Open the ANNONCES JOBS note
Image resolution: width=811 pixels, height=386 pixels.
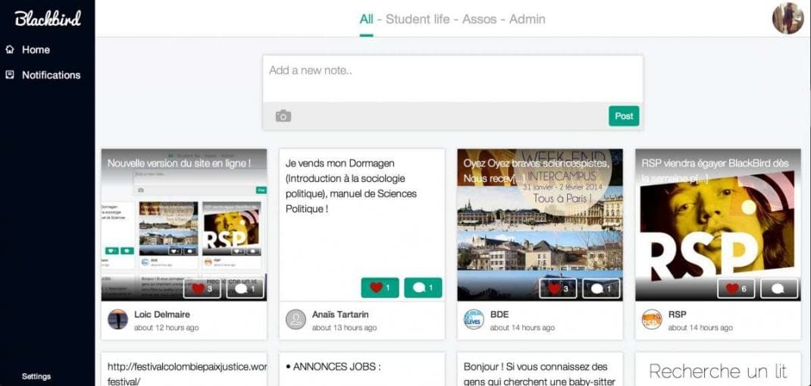333,367
